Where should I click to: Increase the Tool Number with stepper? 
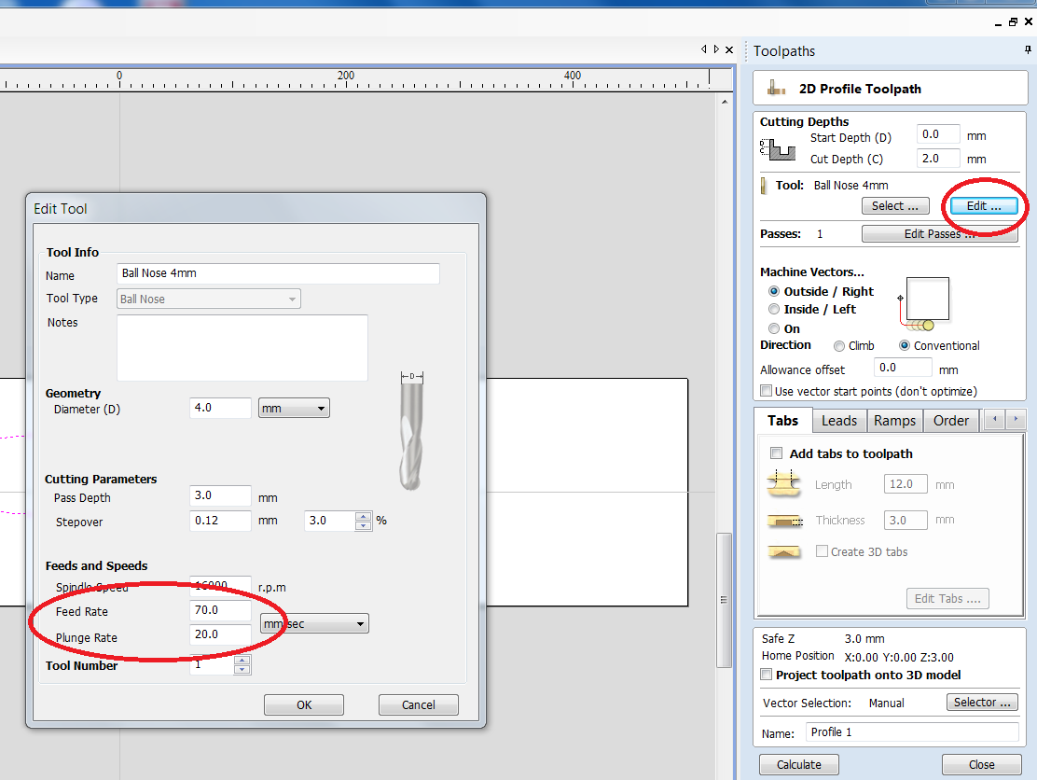tap(242, 661)
